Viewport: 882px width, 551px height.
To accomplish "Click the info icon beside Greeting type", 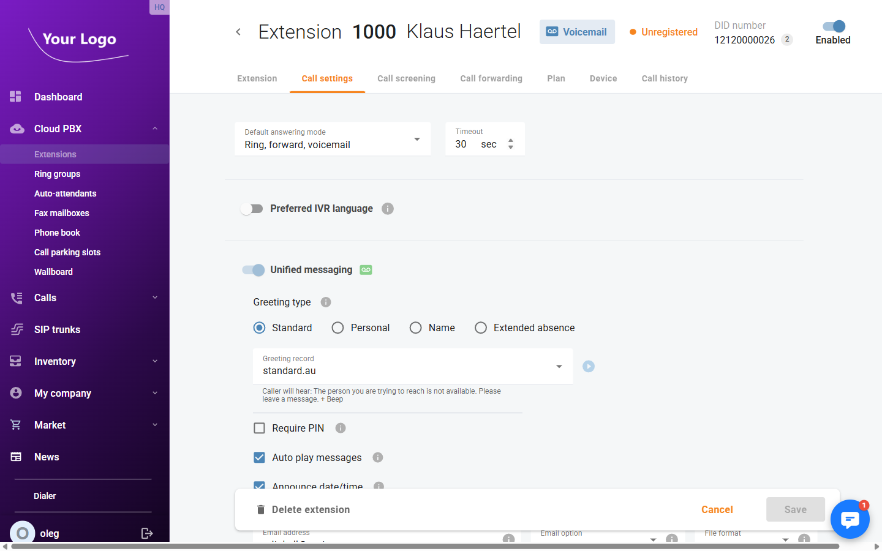I will (x=326, y=302).
